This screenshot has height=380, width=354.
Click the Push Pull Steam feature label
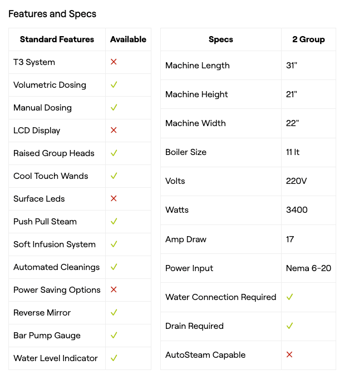45,222
